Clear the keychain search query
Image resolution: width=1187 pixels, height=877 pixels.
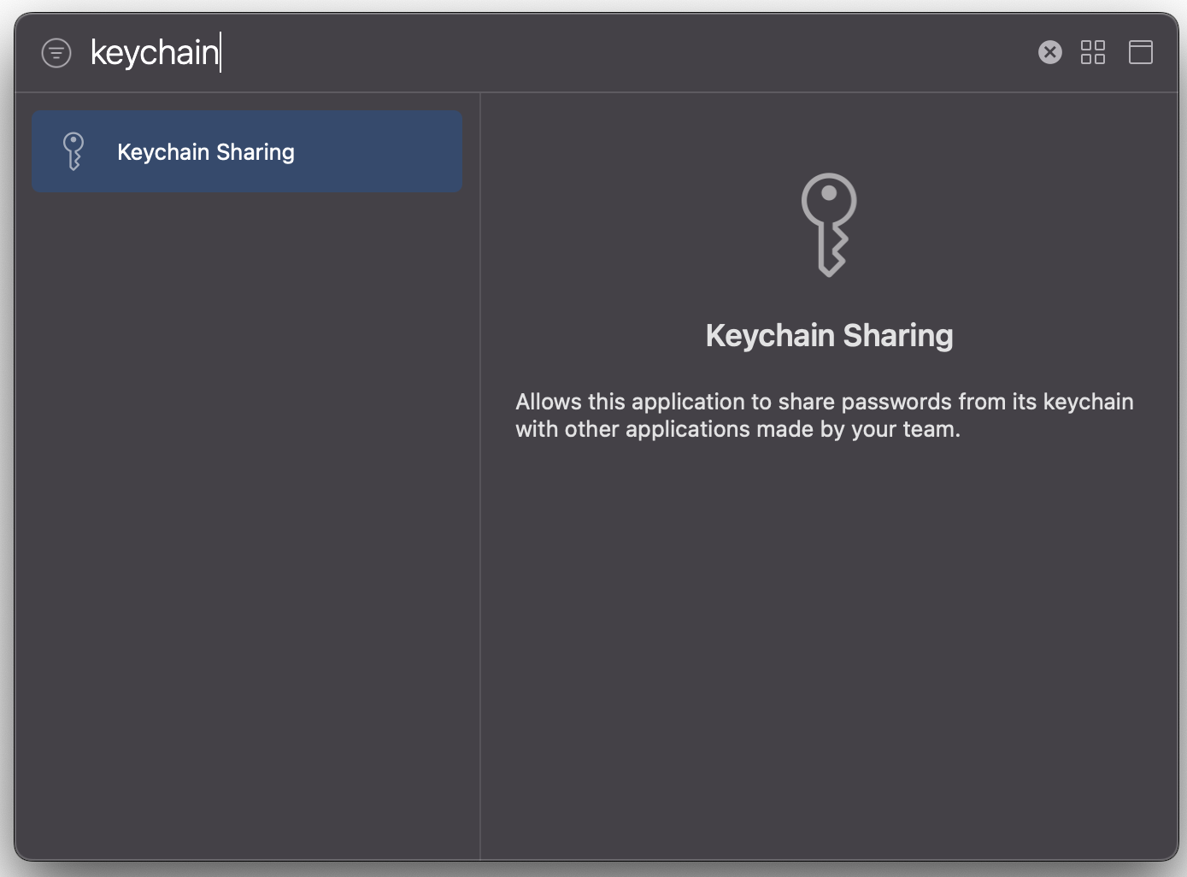point(1049,52)
